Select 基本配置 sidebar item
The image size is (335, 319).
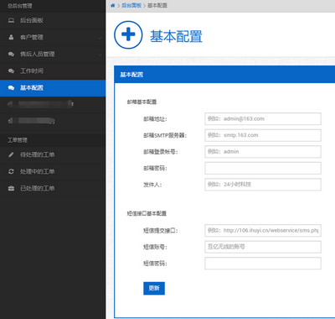(53, 88)
